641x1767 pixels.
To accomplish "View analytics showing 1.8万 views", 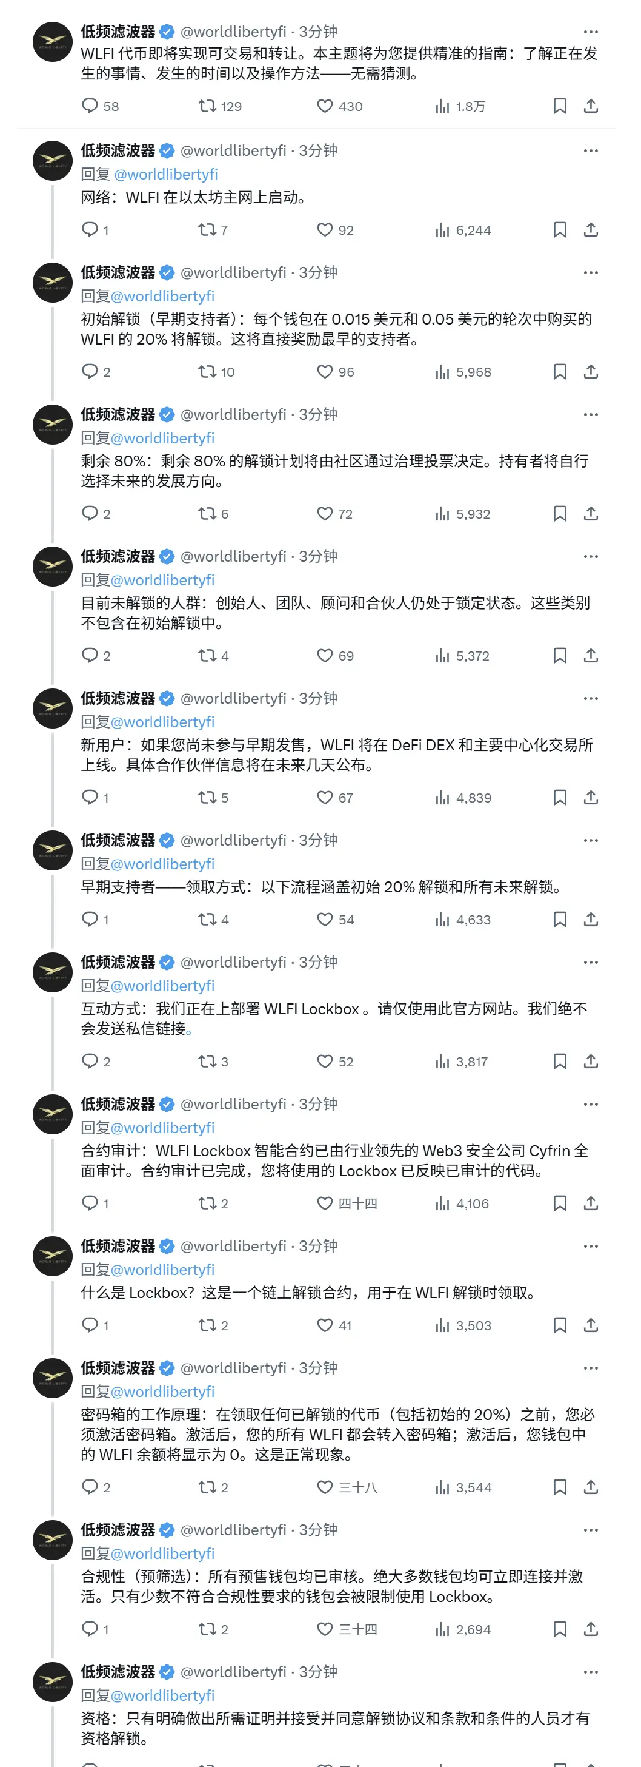I will (x=460, y=106).
